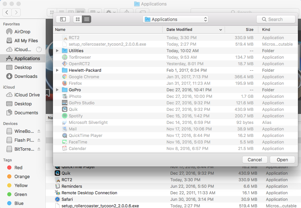
Task: Click the Firefox icon in the list
Action: tap(65, 83)
